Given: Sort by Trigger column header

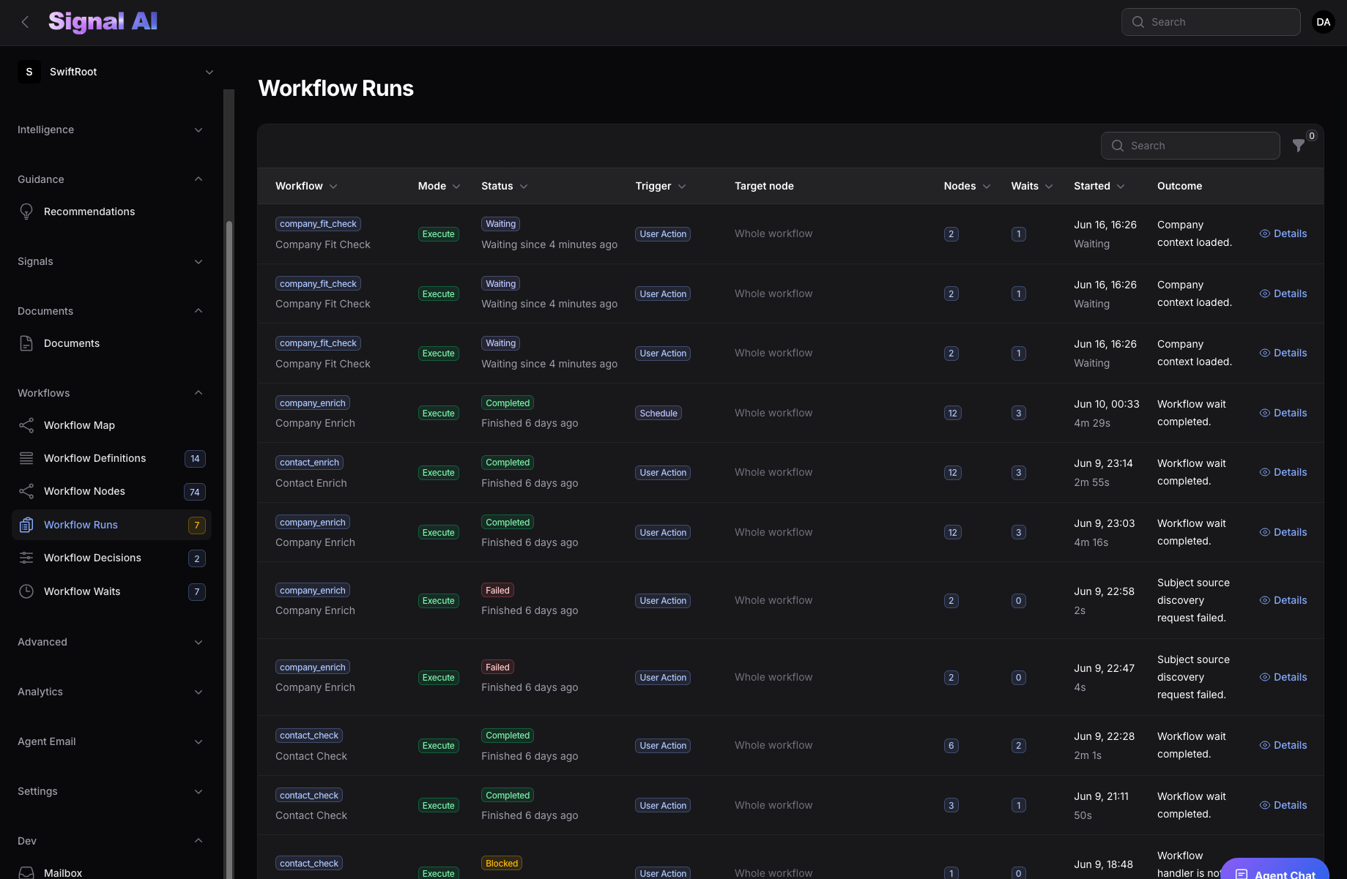Looking at the screenshot, I should coord(661,186).
